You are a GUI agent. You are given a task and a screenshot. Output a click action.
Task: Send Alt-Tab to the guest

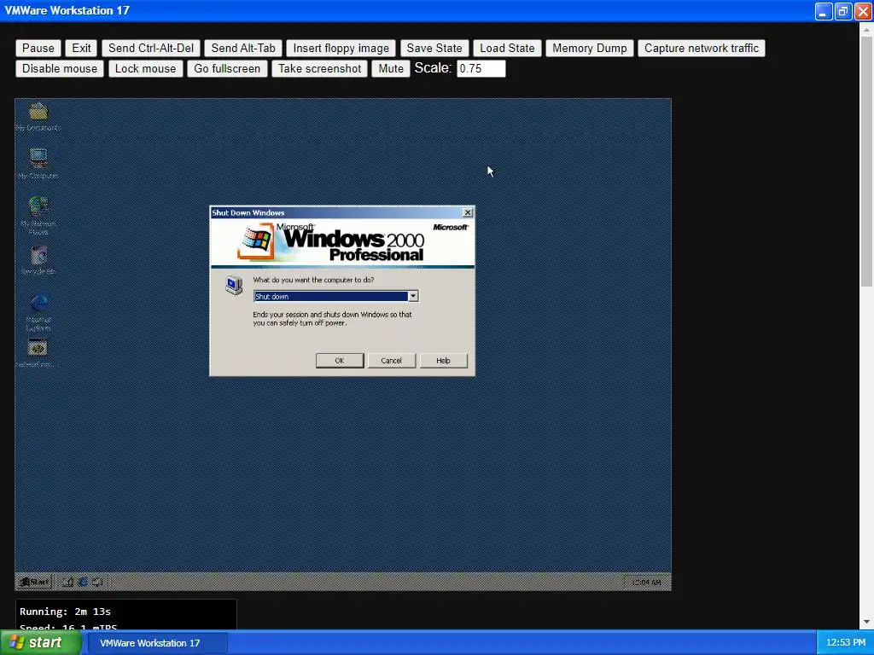(243, 48)
